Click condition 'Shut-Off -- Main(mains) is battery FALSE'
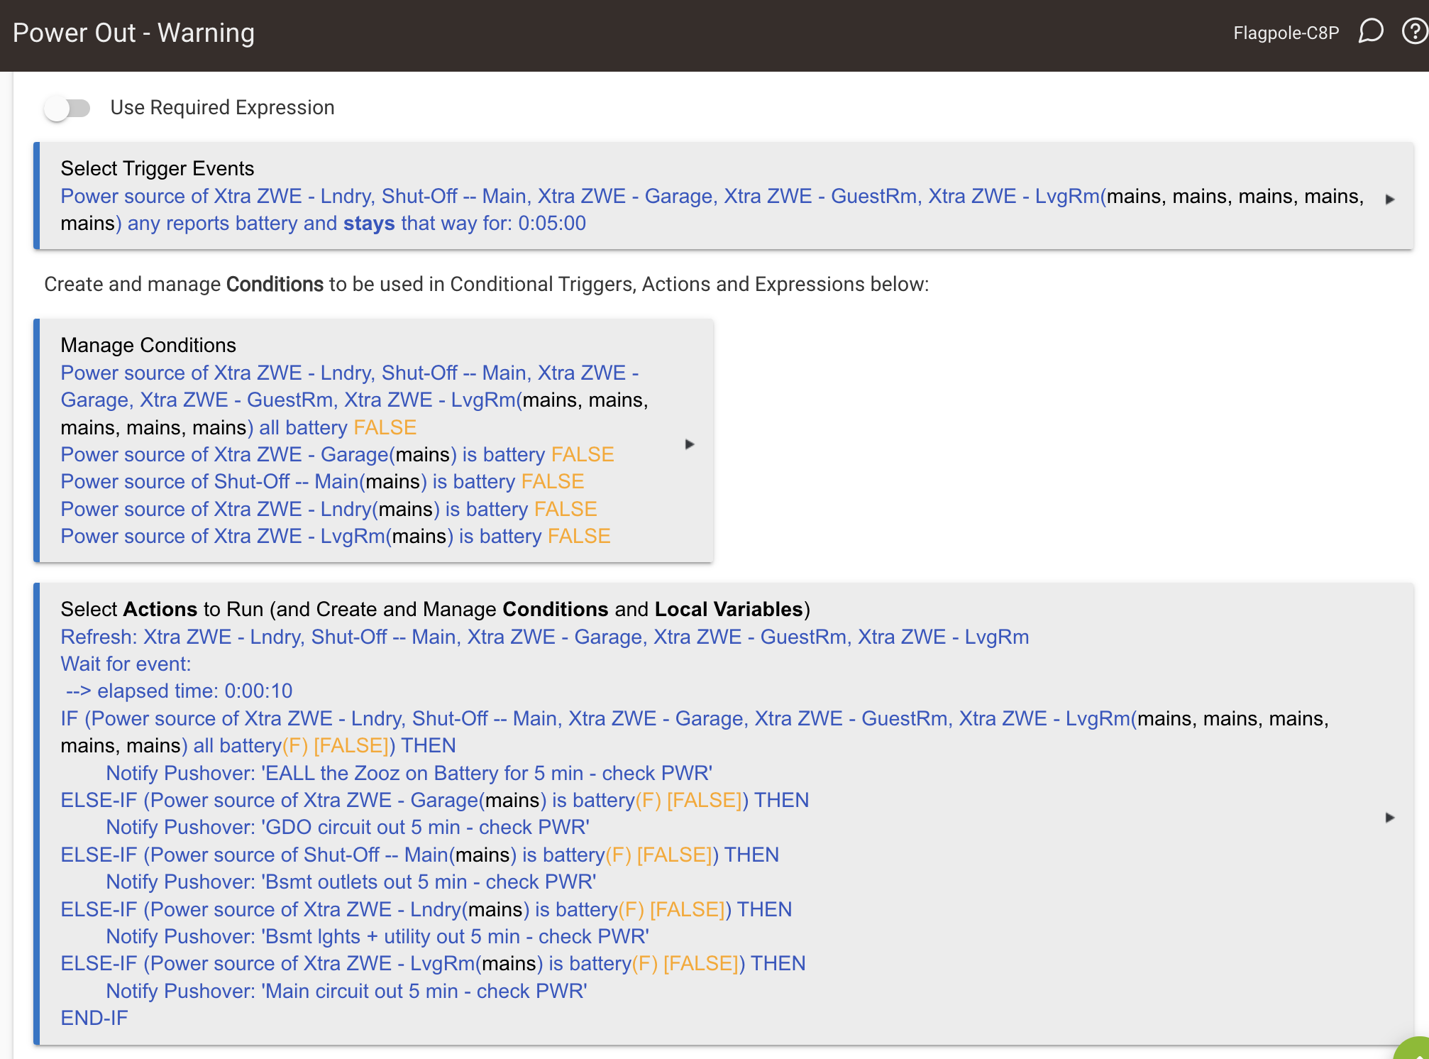 point(322,481)
